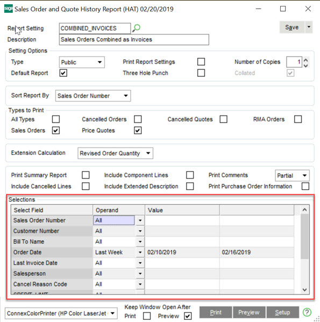Screen dimensions: 320x322
Task: Click the Report Setting input field
Action: (x=95, y=28)
